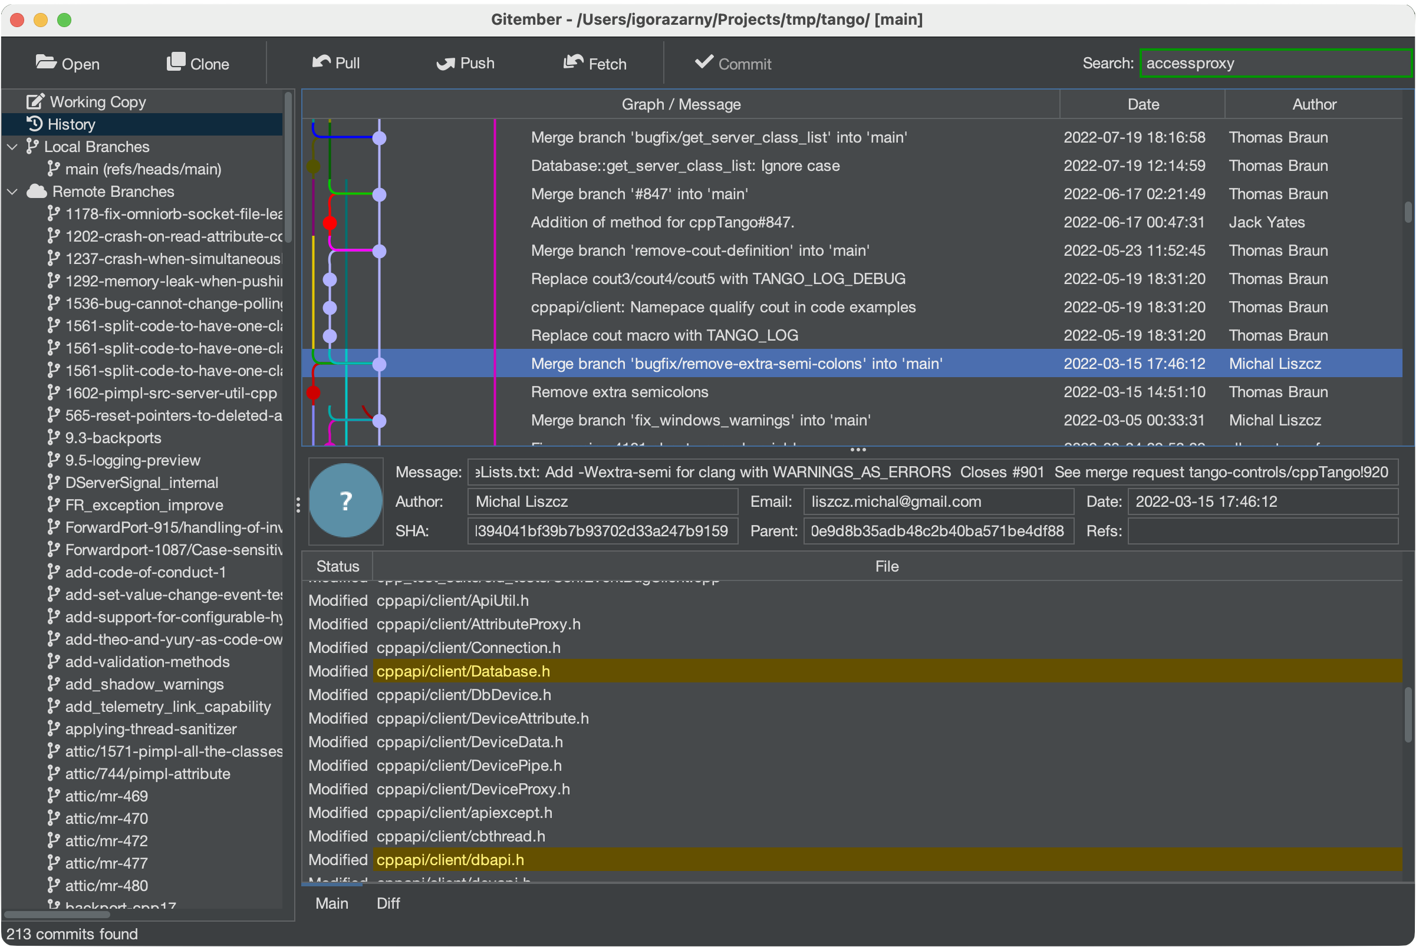Click the cloud icon beside Remote Branches
The width and height of the screenshot is (1419, 947).
pos(36,191)
